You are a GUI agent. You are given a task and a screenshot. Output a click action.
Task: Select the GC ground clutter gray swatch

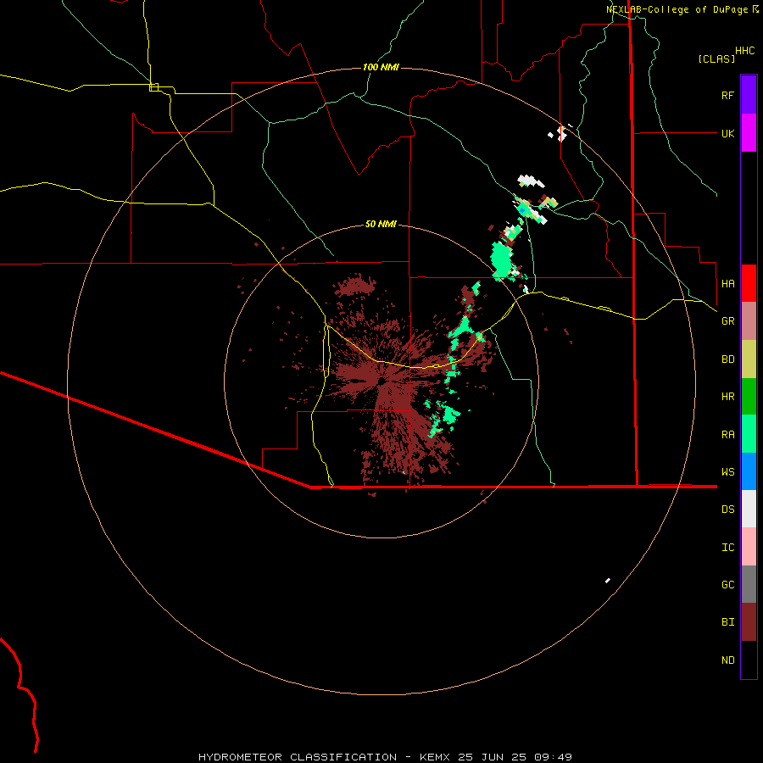click(749, 584)
